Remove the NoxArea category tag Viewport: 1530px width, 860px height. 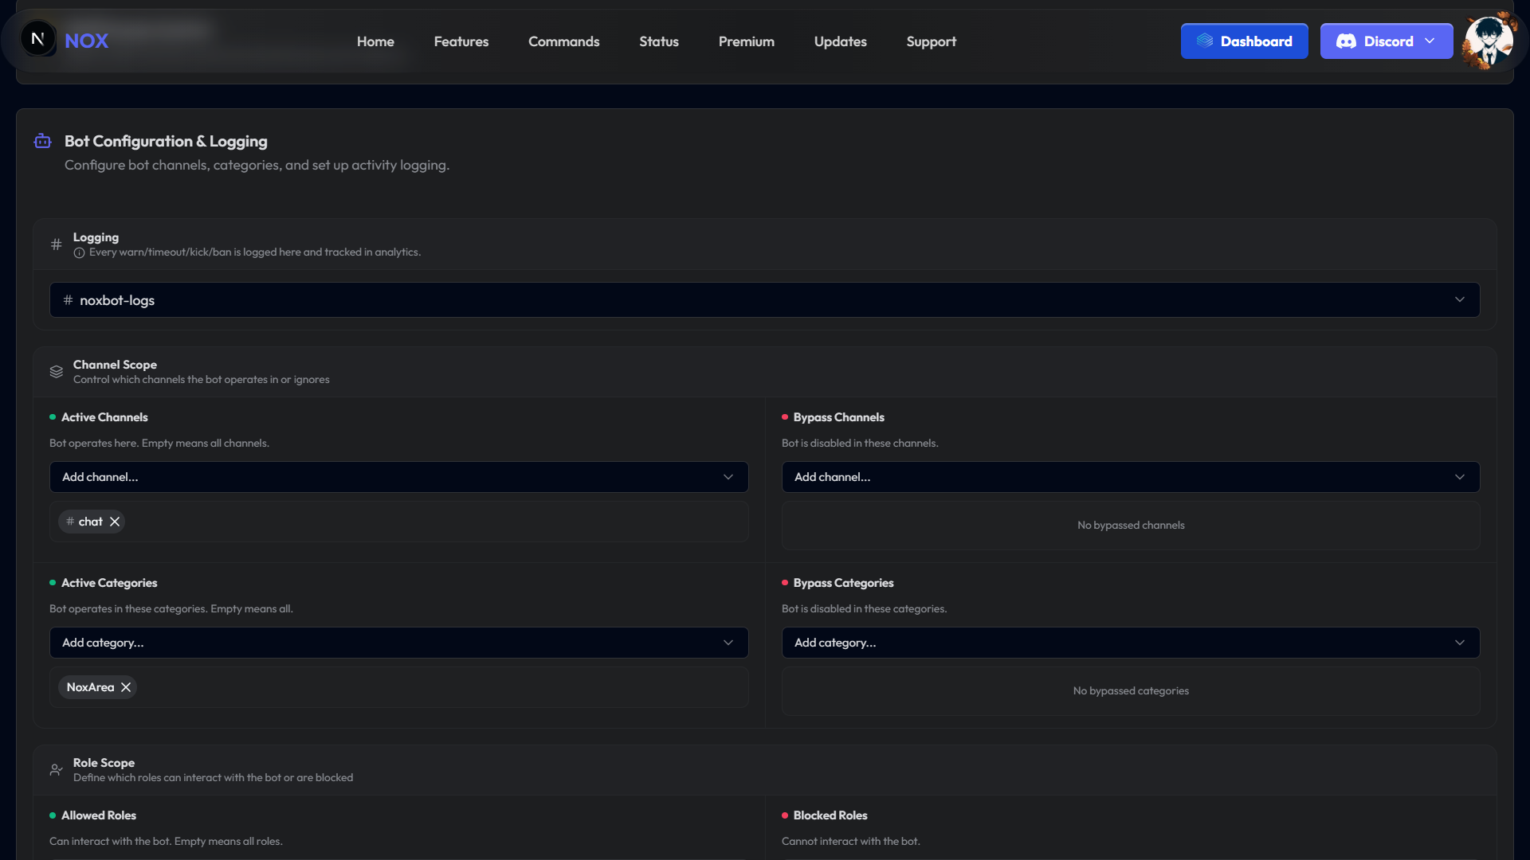126,687
